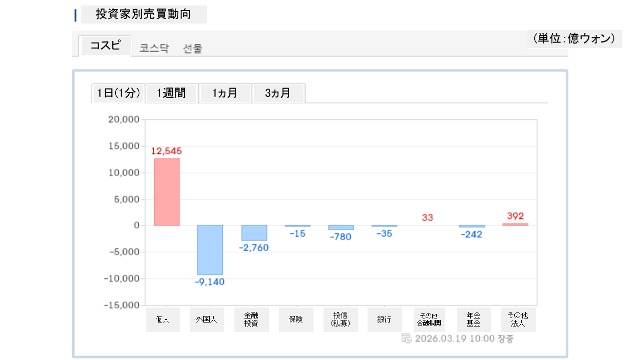Select the 銀行 category label
Image resolution: width=641 pixels, height=360 pixels.
click(385, 319)
